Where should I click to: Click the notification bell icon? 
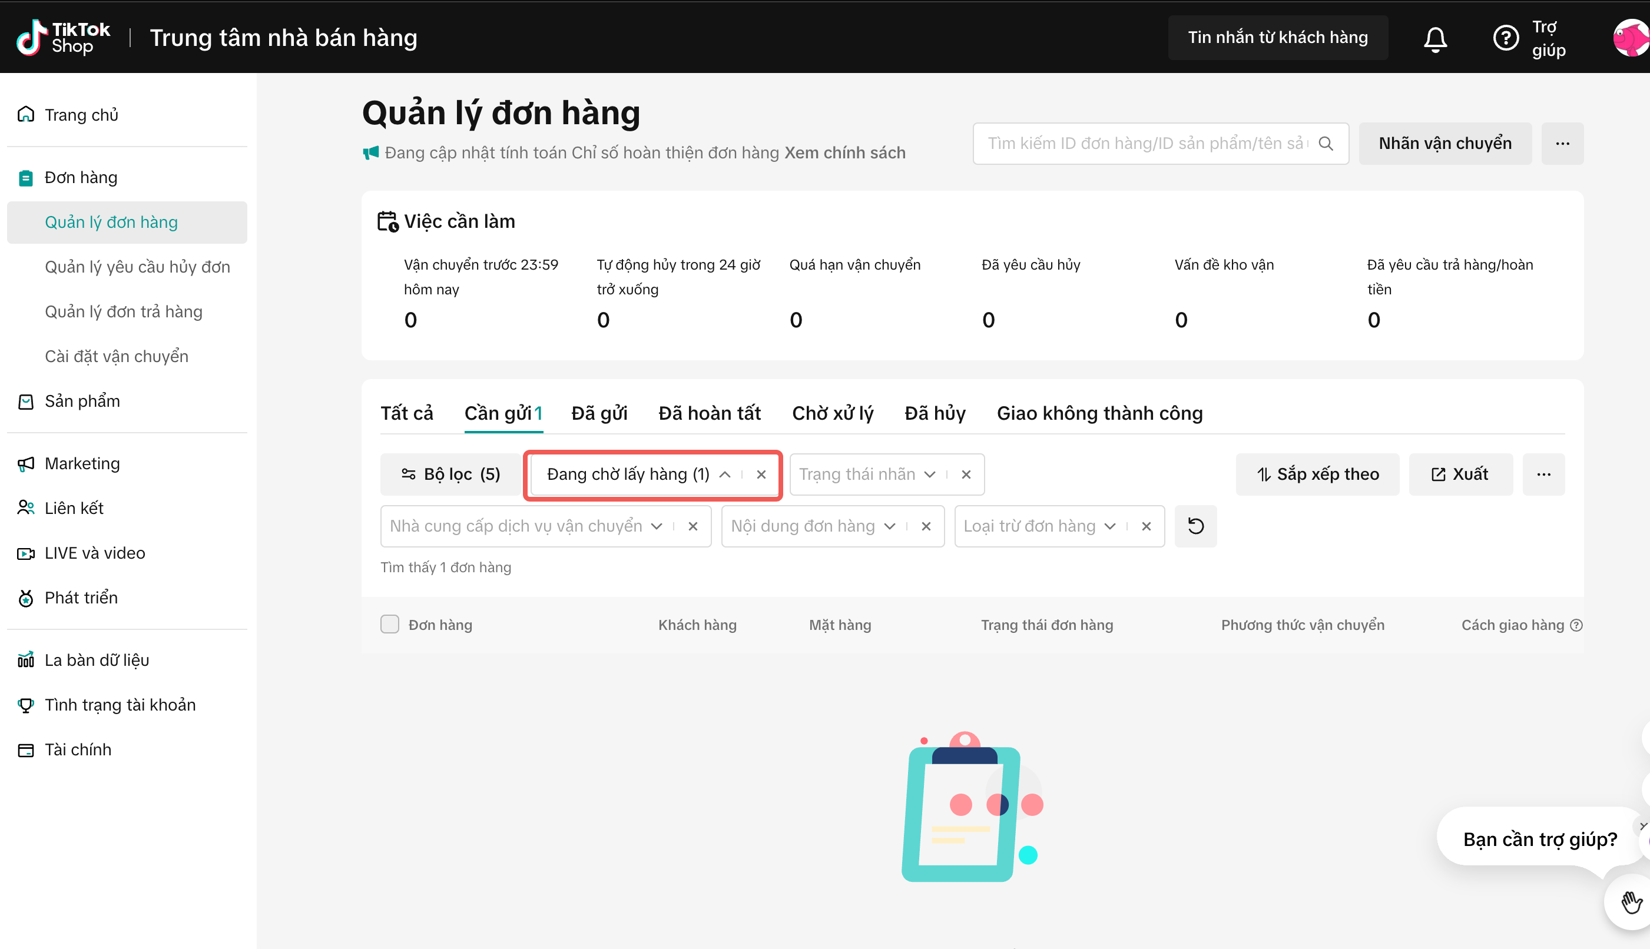click(x=1435, y=39)
